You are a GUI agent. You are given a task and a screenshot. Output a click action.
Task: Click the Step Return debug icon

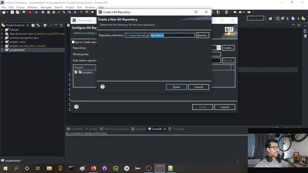[75, 12]
